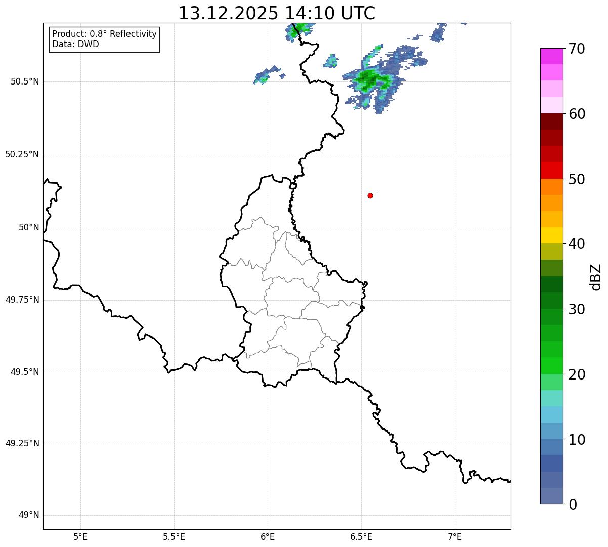Click the 20 dBZ colorbar tick label
Screen dimensions: 608x547
click(577, 374)
